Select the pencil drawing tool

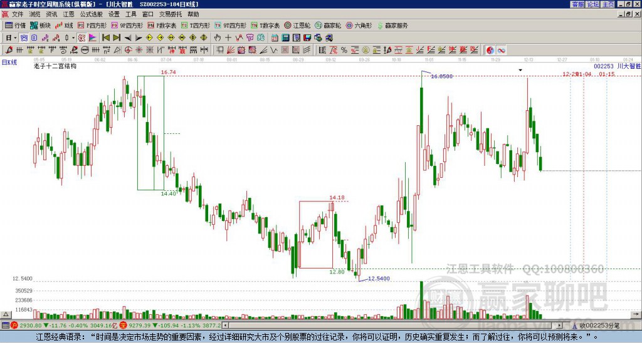click(9, 50)
